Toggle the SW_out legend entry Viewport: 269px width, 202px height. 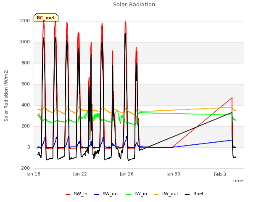tap(106, 194)
